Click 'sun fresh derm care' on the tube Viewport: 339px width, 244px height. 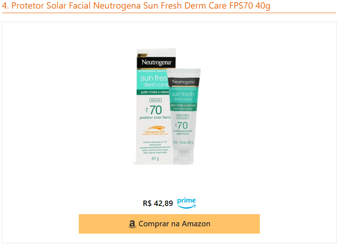point(183,96)
